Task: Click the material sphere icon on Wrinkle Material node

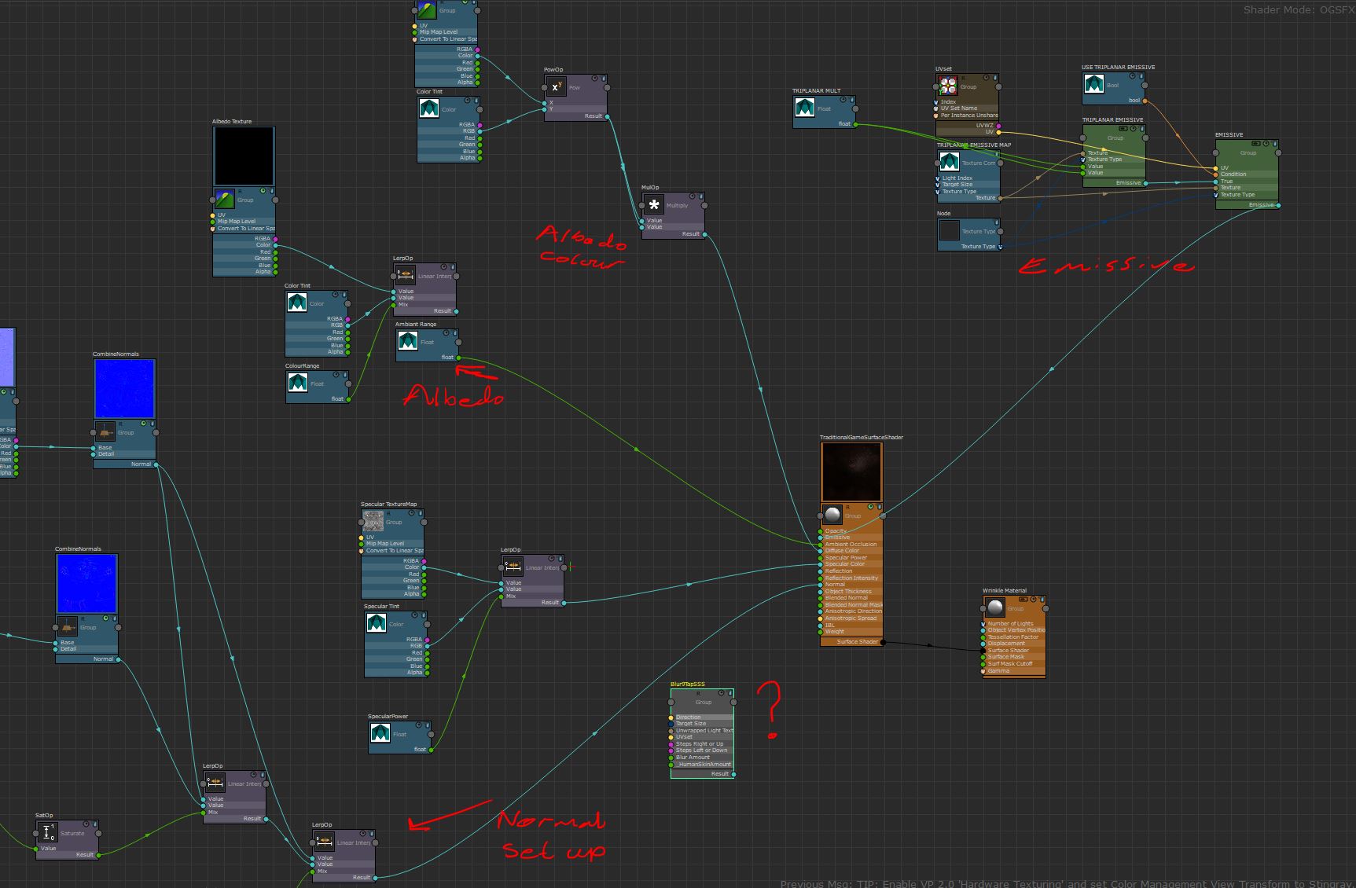Action: [x=995, y=609]
